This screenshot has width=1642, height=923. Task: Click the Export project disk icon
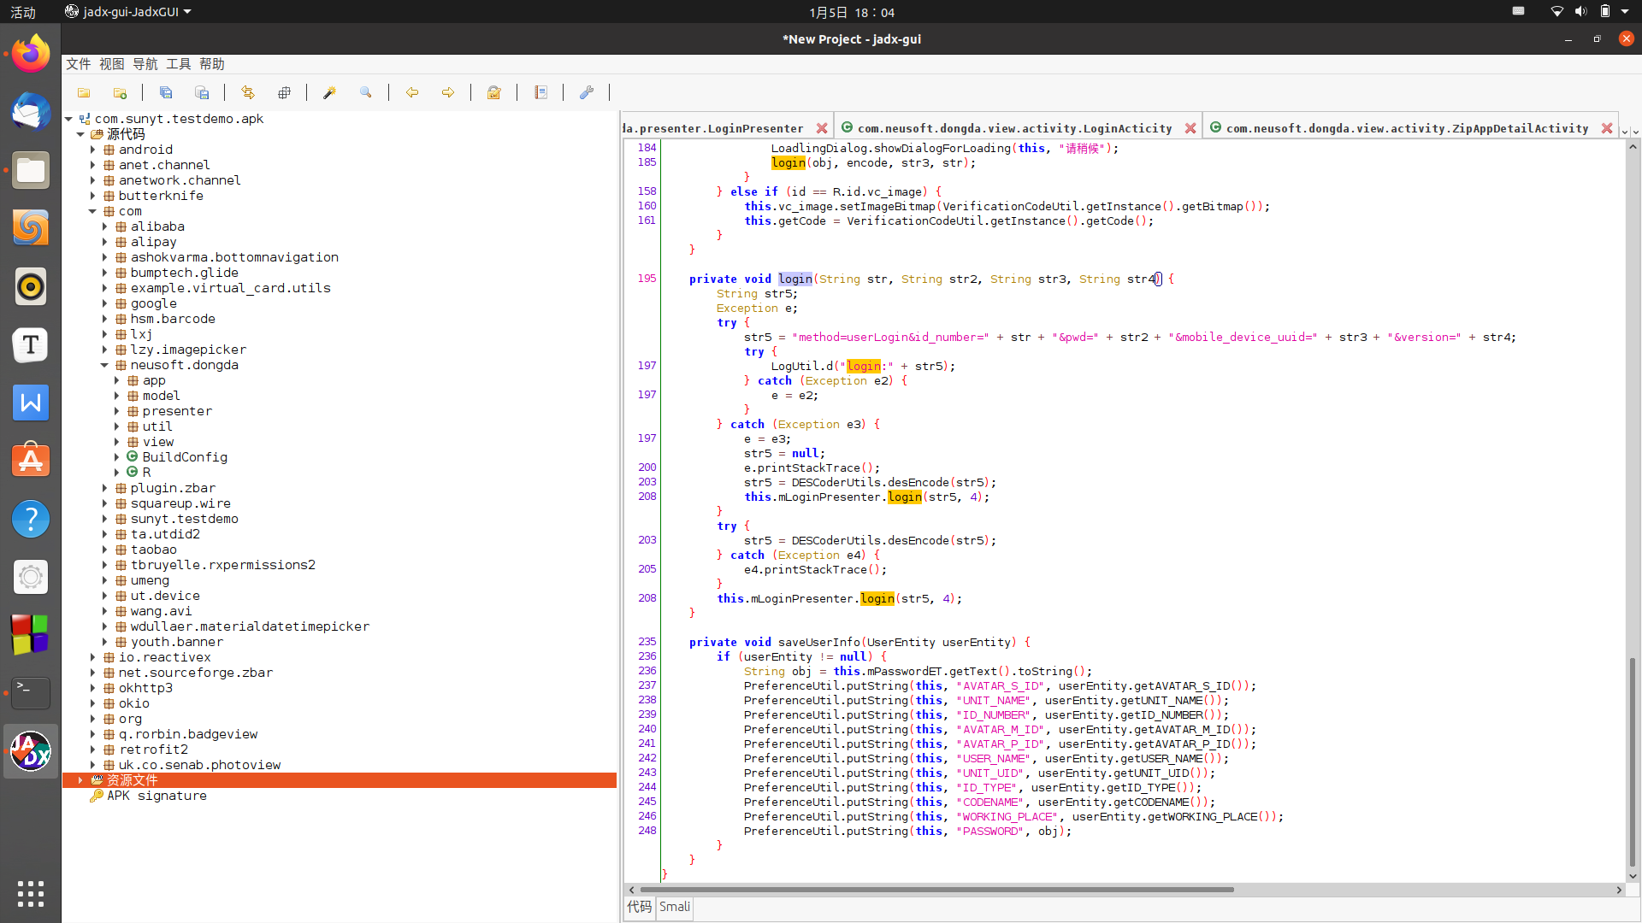coord(202,92)
